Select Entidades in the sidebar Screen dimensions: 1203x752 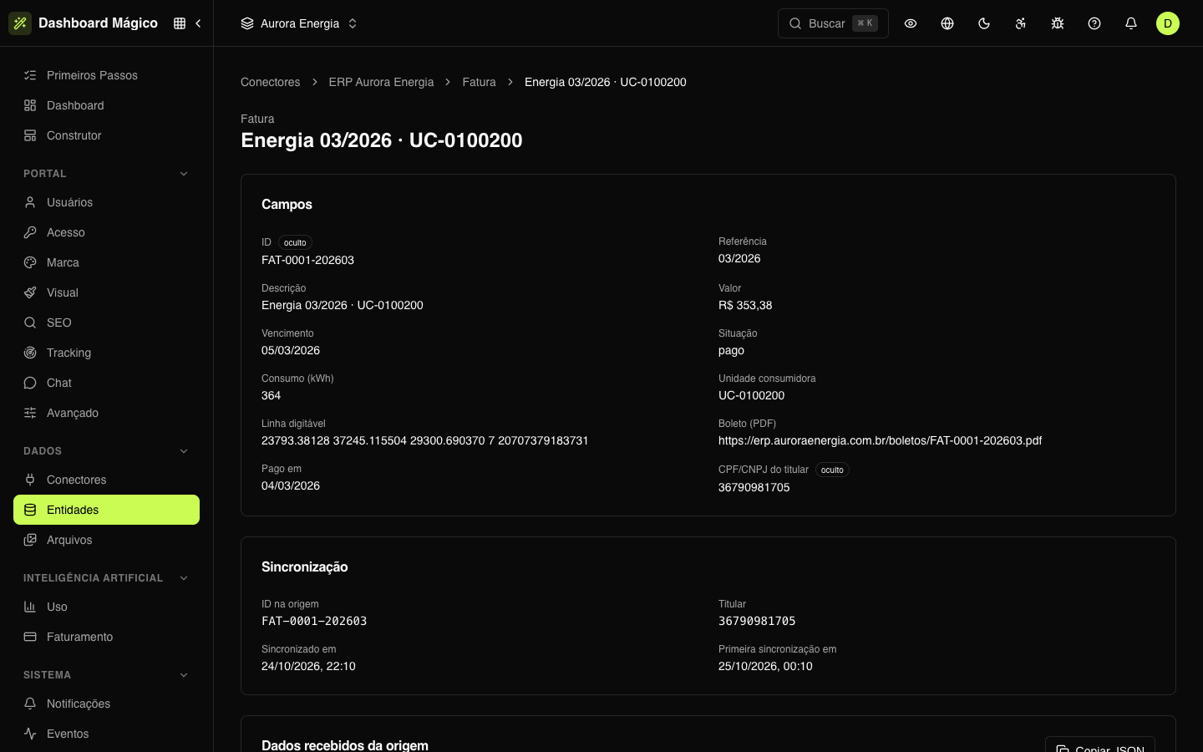point(106,510)
